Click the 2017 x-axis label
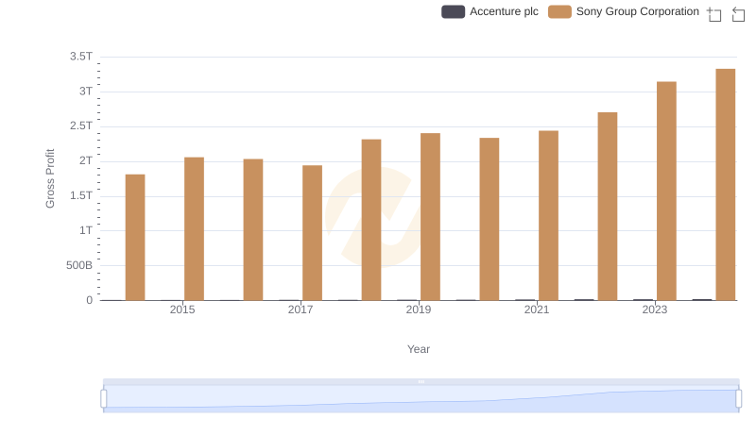756x435 pixels. tap(301, 310)
